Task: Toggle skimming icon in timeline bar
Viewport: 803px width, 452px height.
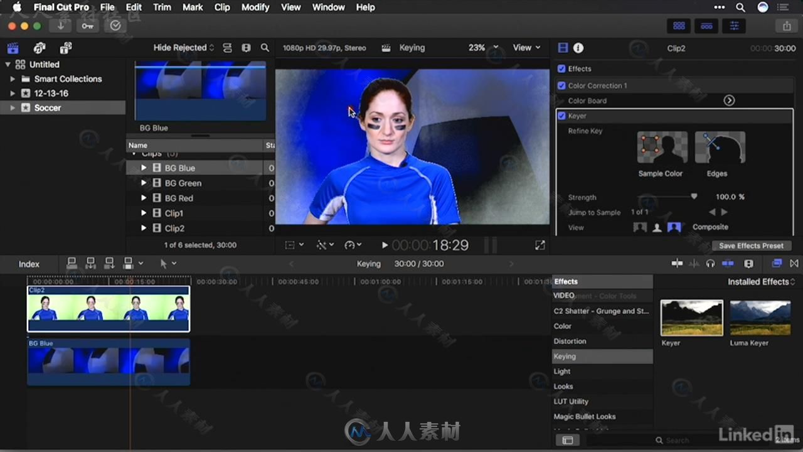Action: [677, 264]
